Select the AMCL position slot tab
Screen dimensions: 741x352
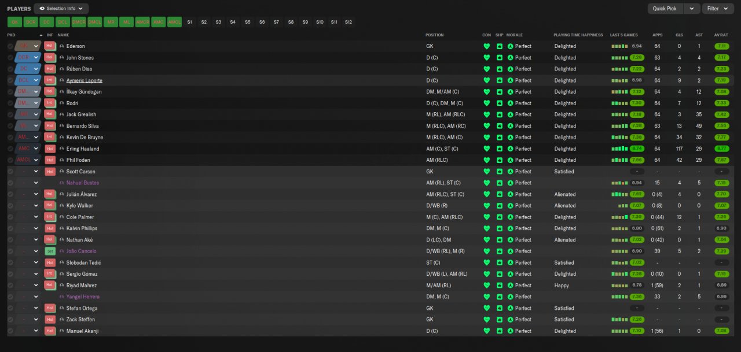tap(175, 22)
